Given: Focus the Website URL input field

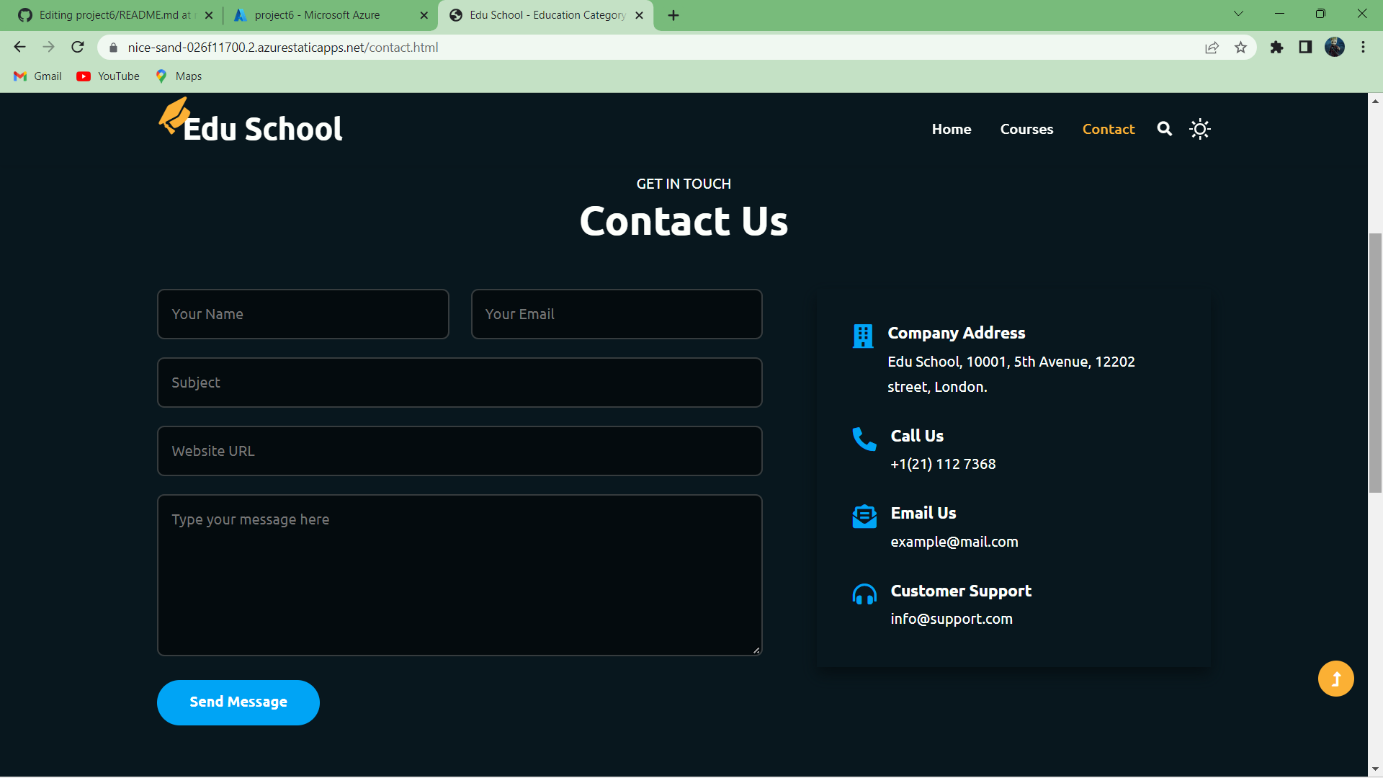Looking at the screenshot, I should tap(460, 451).
